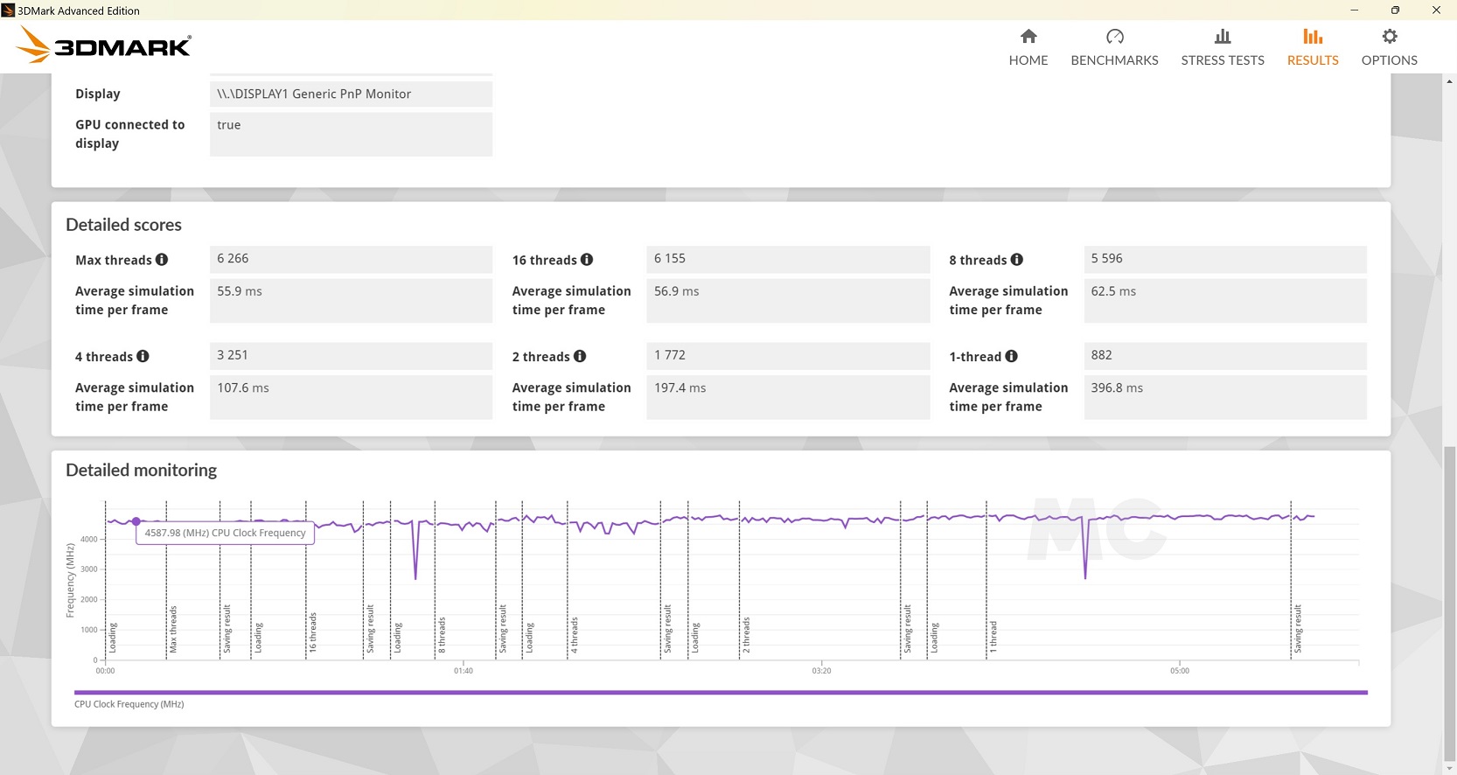Click the scrollbar up arrow
This screenshot has height=775, width=1457.
pyautogui.click(x=1449, y=81)
